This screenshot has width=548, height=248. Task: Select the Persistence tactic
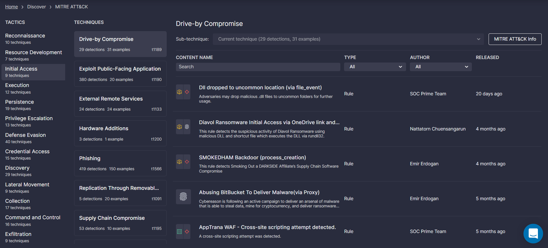(x=33, y=105)
